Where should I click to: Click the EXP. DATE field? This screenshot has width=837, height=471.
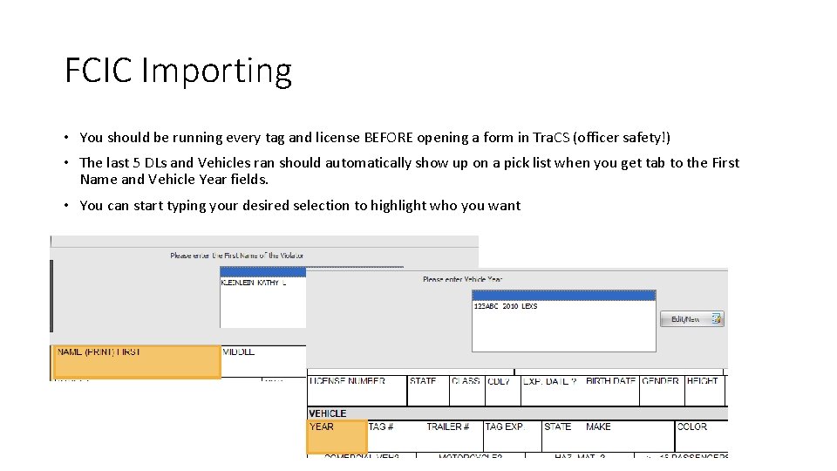[x=552, y=391]
